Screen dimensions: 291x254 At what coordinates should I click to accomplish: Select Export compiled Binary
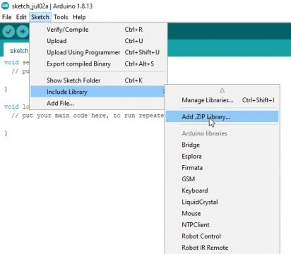(98, 64)
